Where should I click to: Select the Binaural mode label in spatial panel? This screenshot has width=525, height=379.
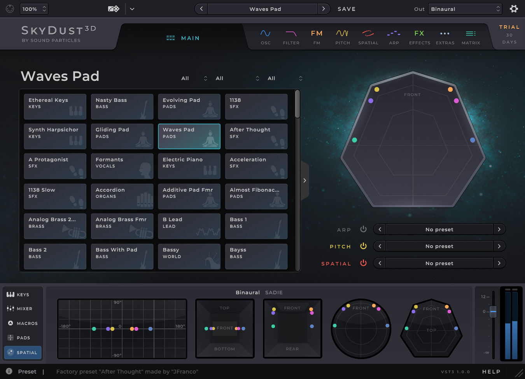point(248,292)
